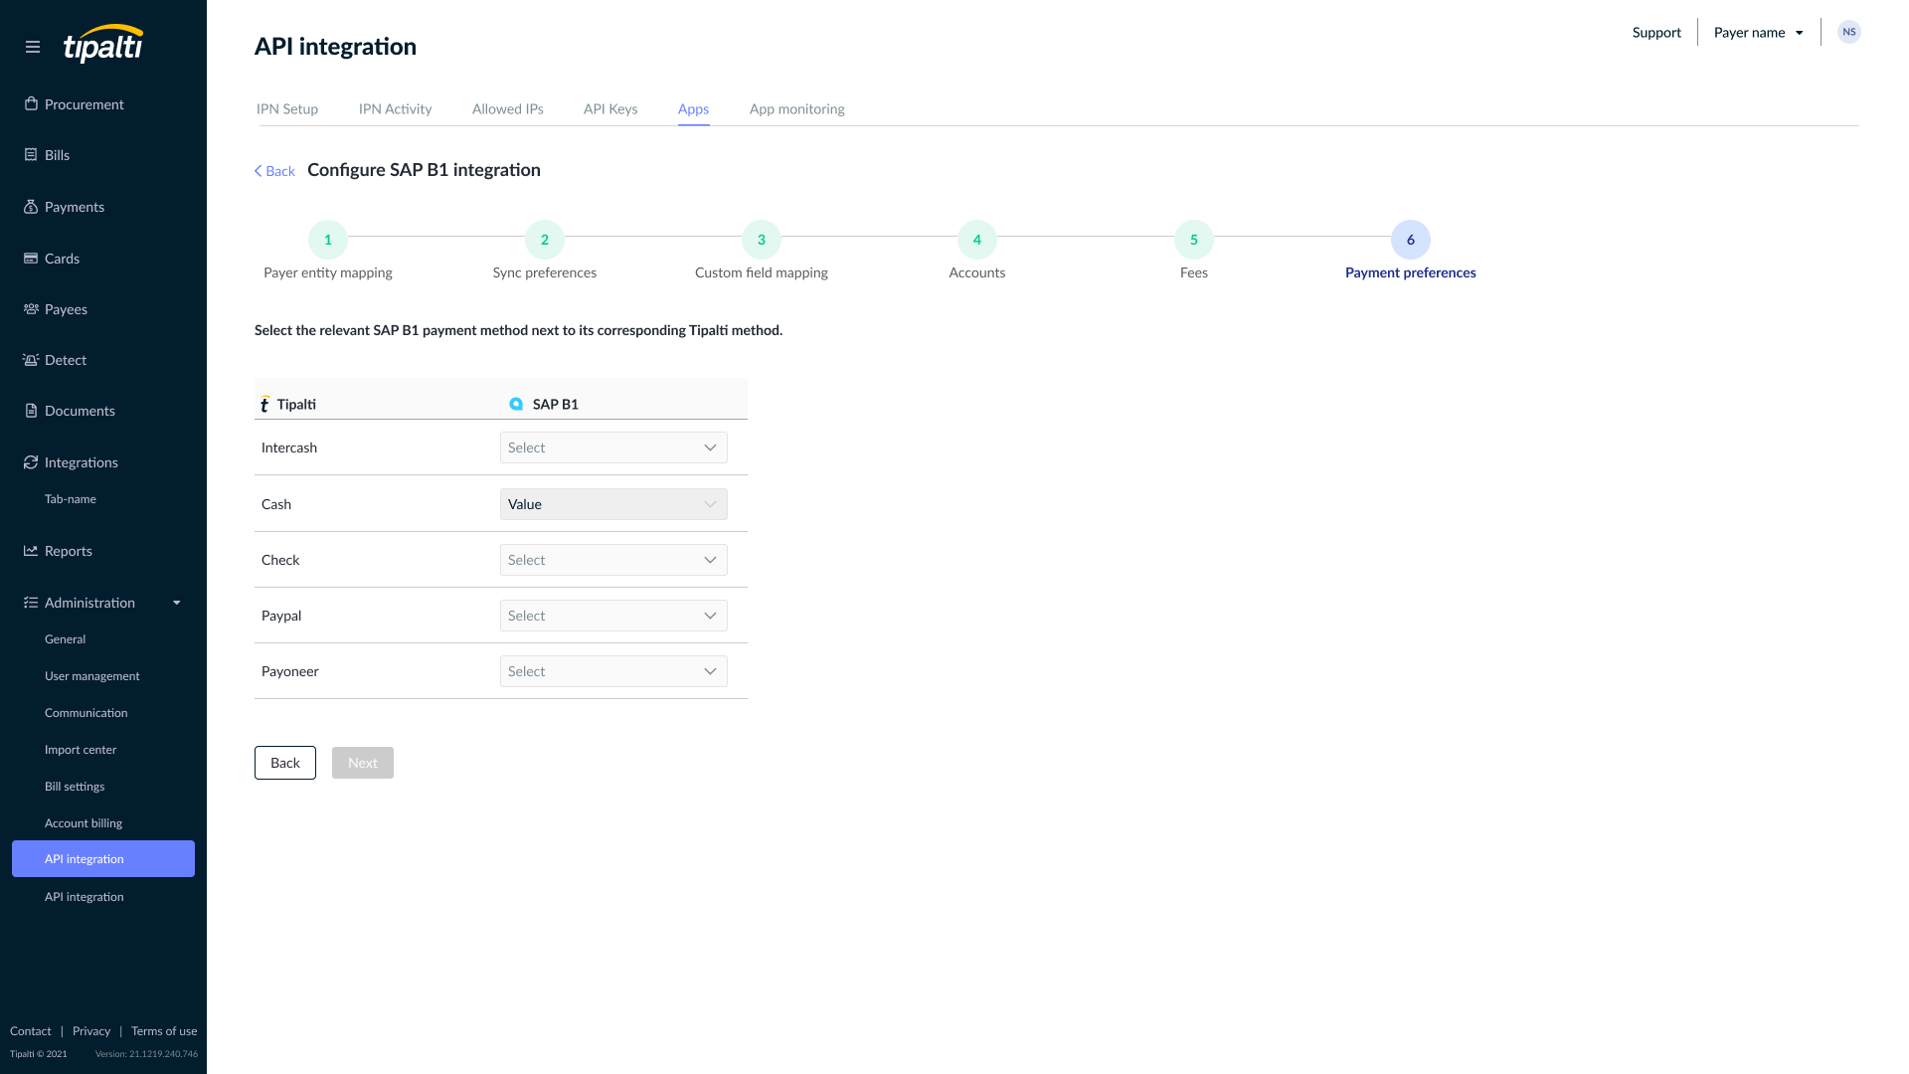Switch to the API Keys tab
The width and height of the screenshot is (1909, 1074).
(610, 109)
